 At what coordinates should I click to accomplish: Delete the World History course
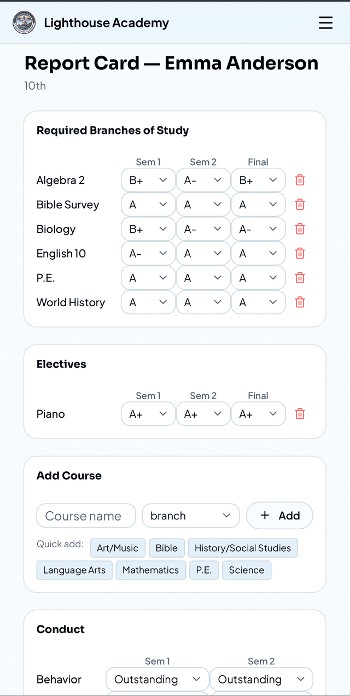tap(300, 302)
